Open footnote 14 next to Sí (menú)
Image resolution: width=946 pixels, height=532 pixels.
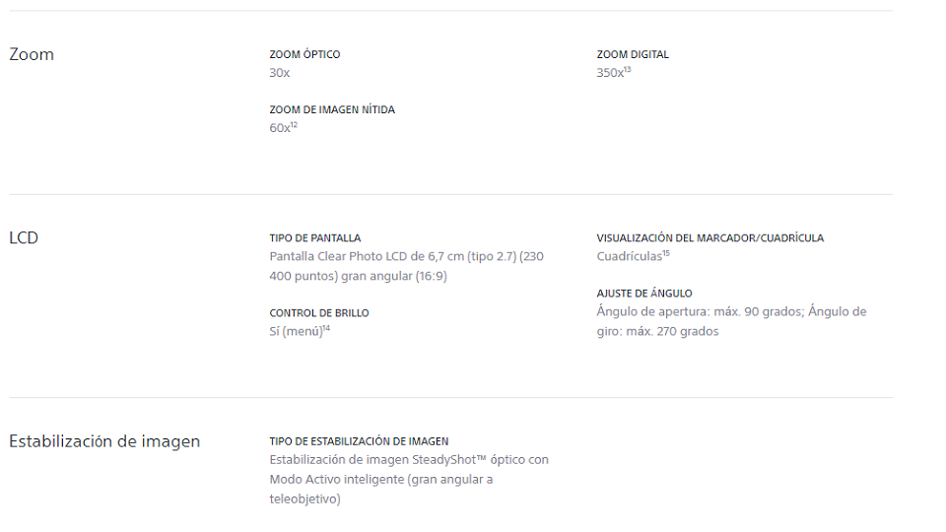326,328
